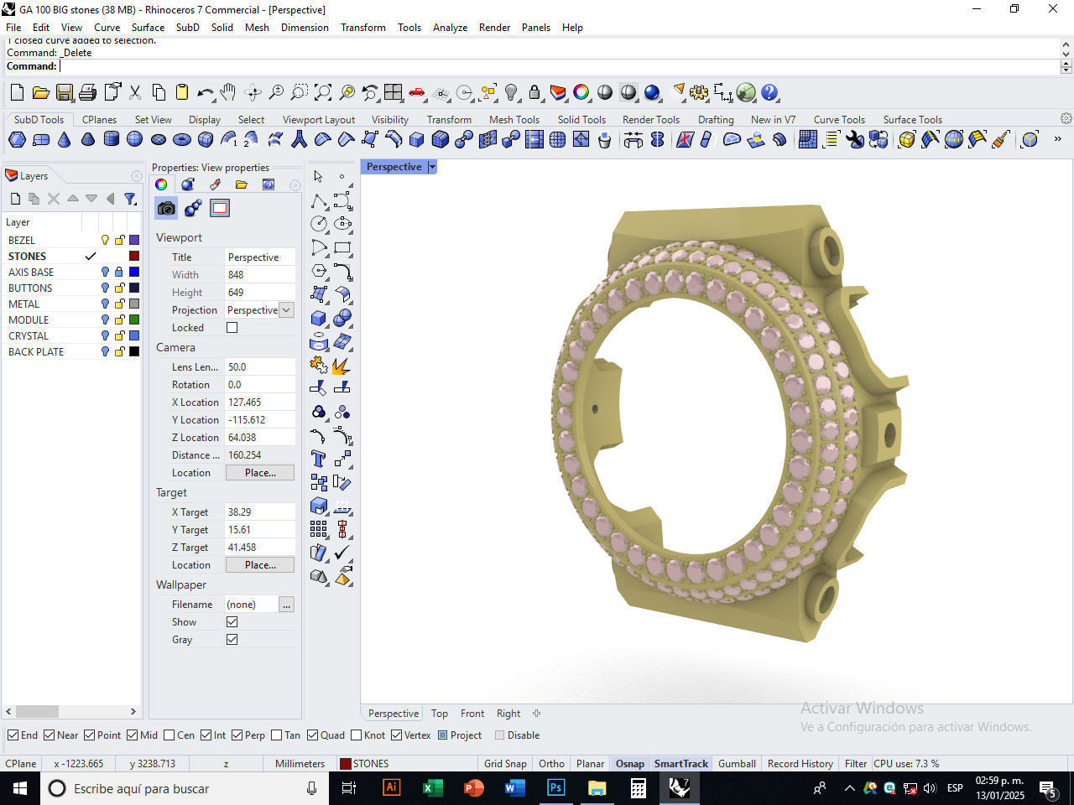
Task: Click the Lock padlock toolbar icon
Action: (534, 92)
